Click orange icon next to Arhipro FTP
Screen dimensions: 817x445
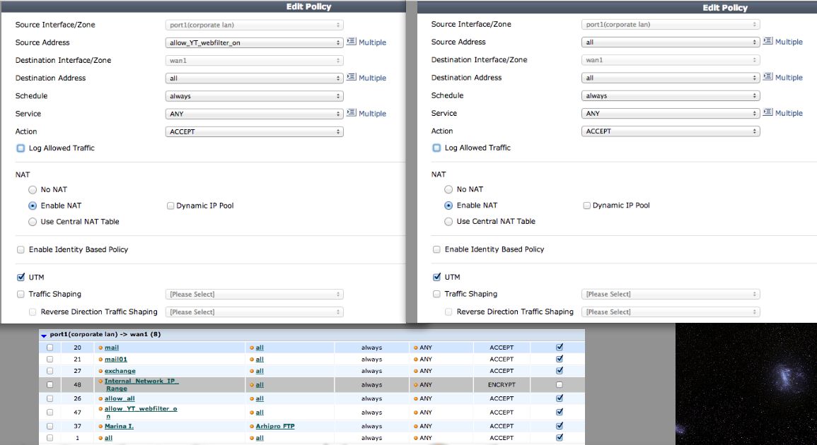(252, 426)
